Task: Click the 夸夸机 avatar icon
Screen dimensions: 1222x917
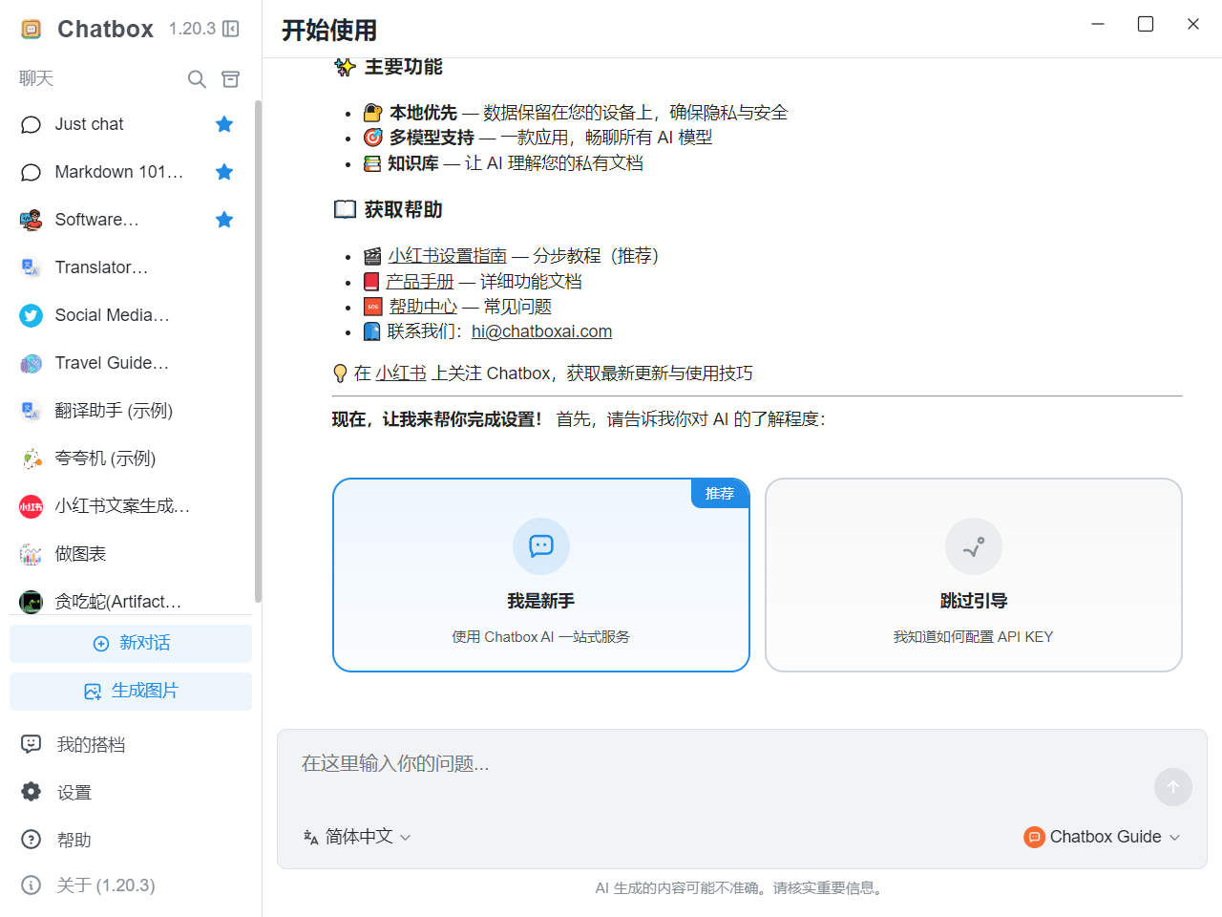Action: pos(31,458)
